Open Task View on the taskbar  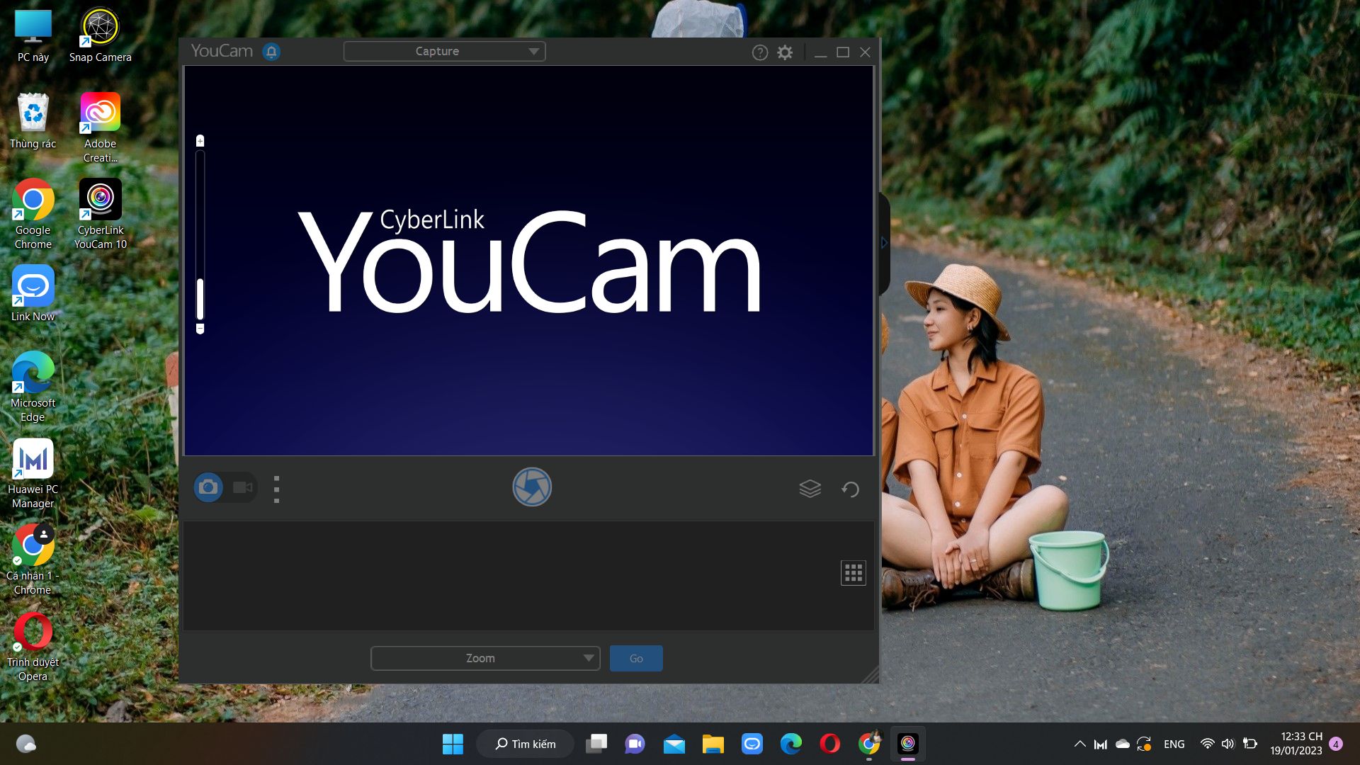coord(596,744)
